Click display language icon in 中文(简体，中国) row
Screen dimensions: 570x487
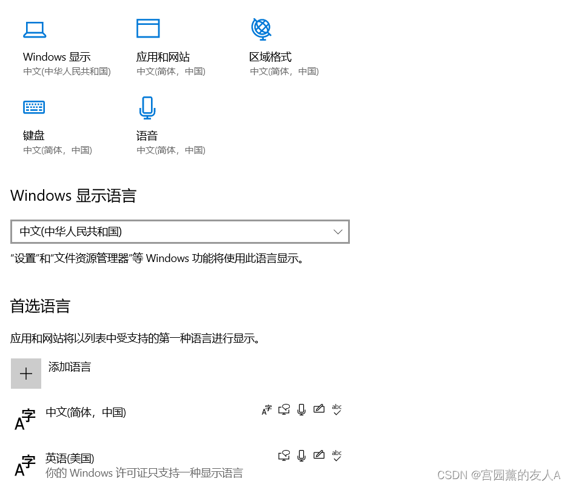266,409
